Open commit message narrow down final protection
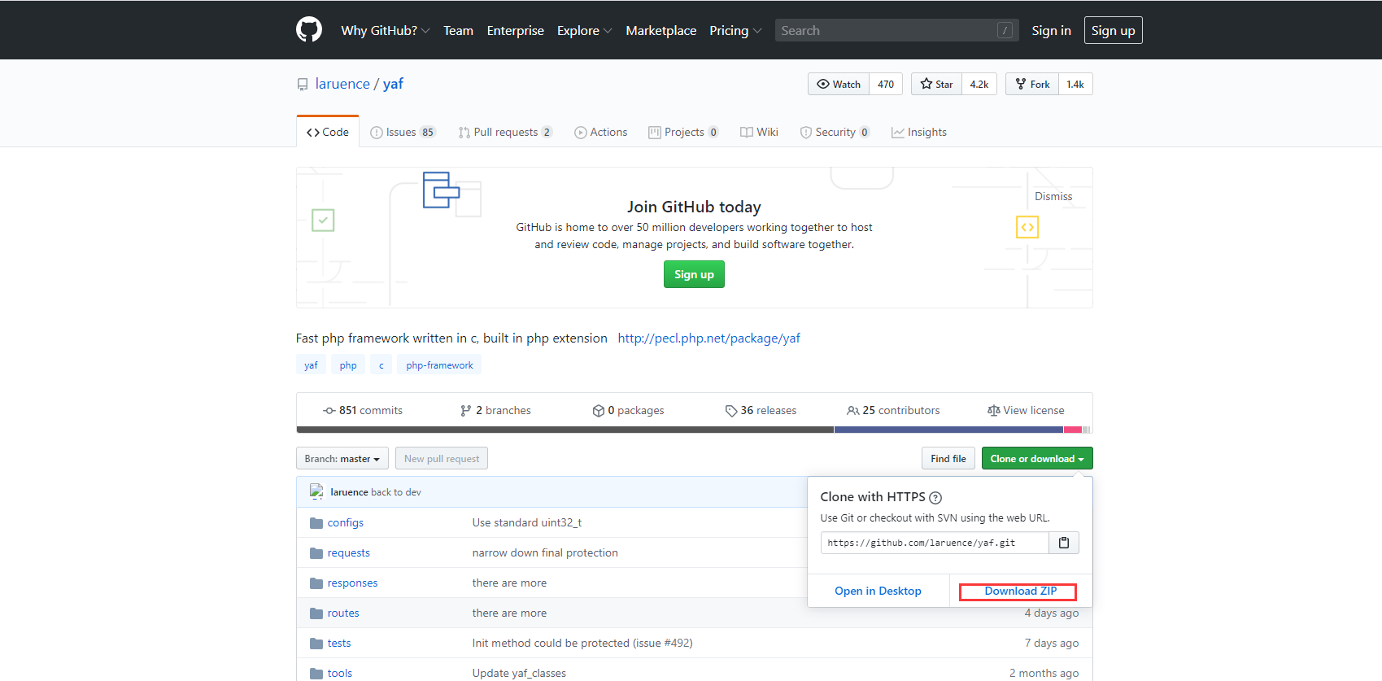Image resolution: width=1382 pixels, height=681 pixels. point(545,553)
